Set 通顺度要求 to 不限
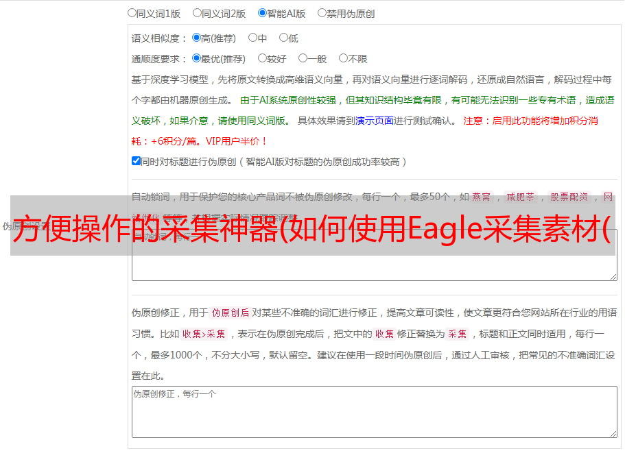 (343, 58)
